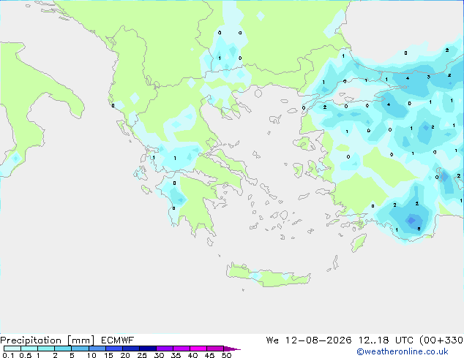Image resolution: width=464 pixels, height=358 pixels.
Task: Click the "45" legend scale label
Action: point(209,355)
